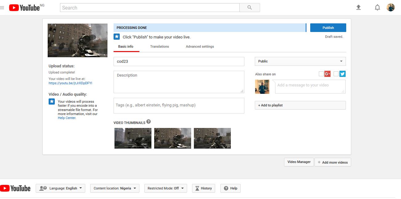
Task: Open the Restricted Mode: Off dropdown
Action: point(166,188)
